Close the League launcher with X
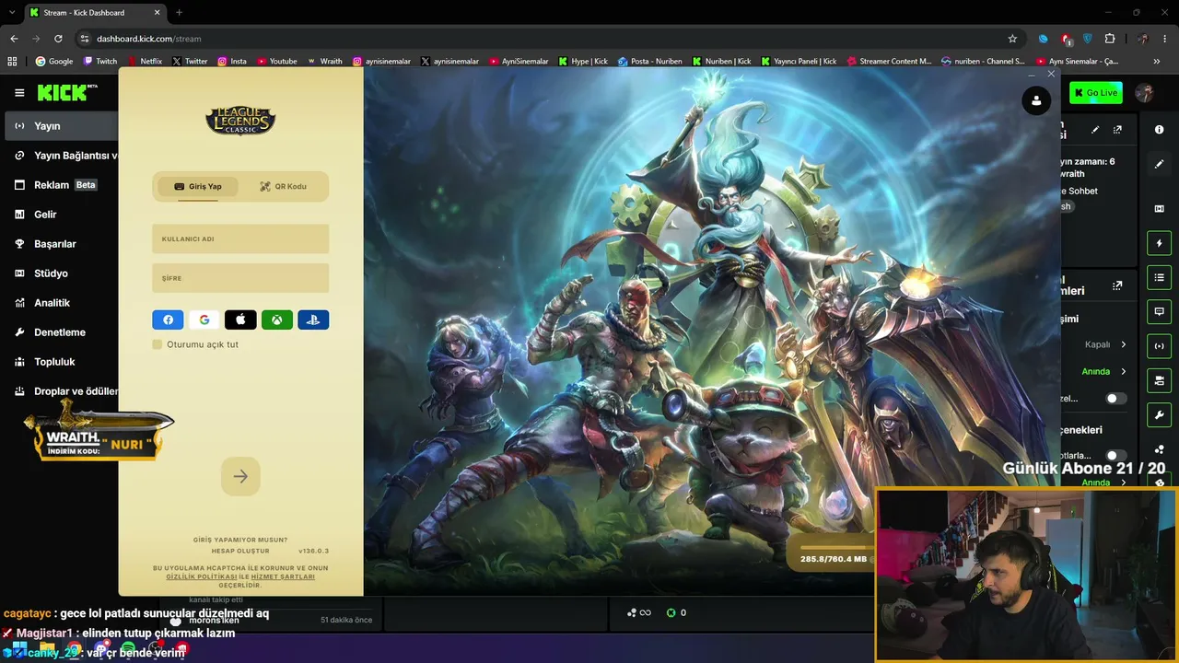Image resolution: width=1179 pixels, height=663 pixels. click(x=1051, y=74)
